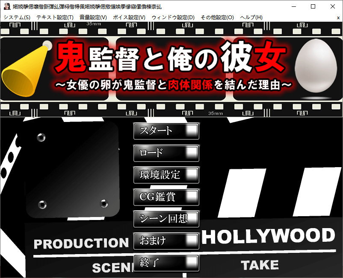This screenshot has height=278, width=343.
Task: Open the ヘルプ(H) help menu
Action: (251, 17)
